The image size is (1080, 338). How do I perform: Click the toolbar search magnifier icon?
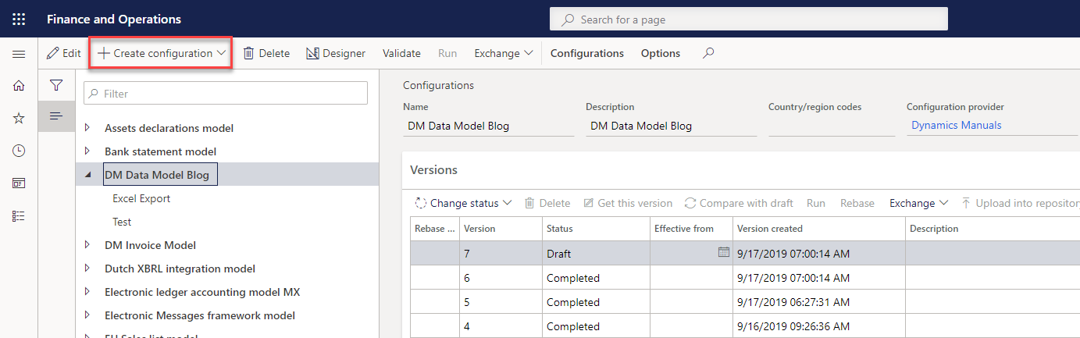click(x=708, y=53)
